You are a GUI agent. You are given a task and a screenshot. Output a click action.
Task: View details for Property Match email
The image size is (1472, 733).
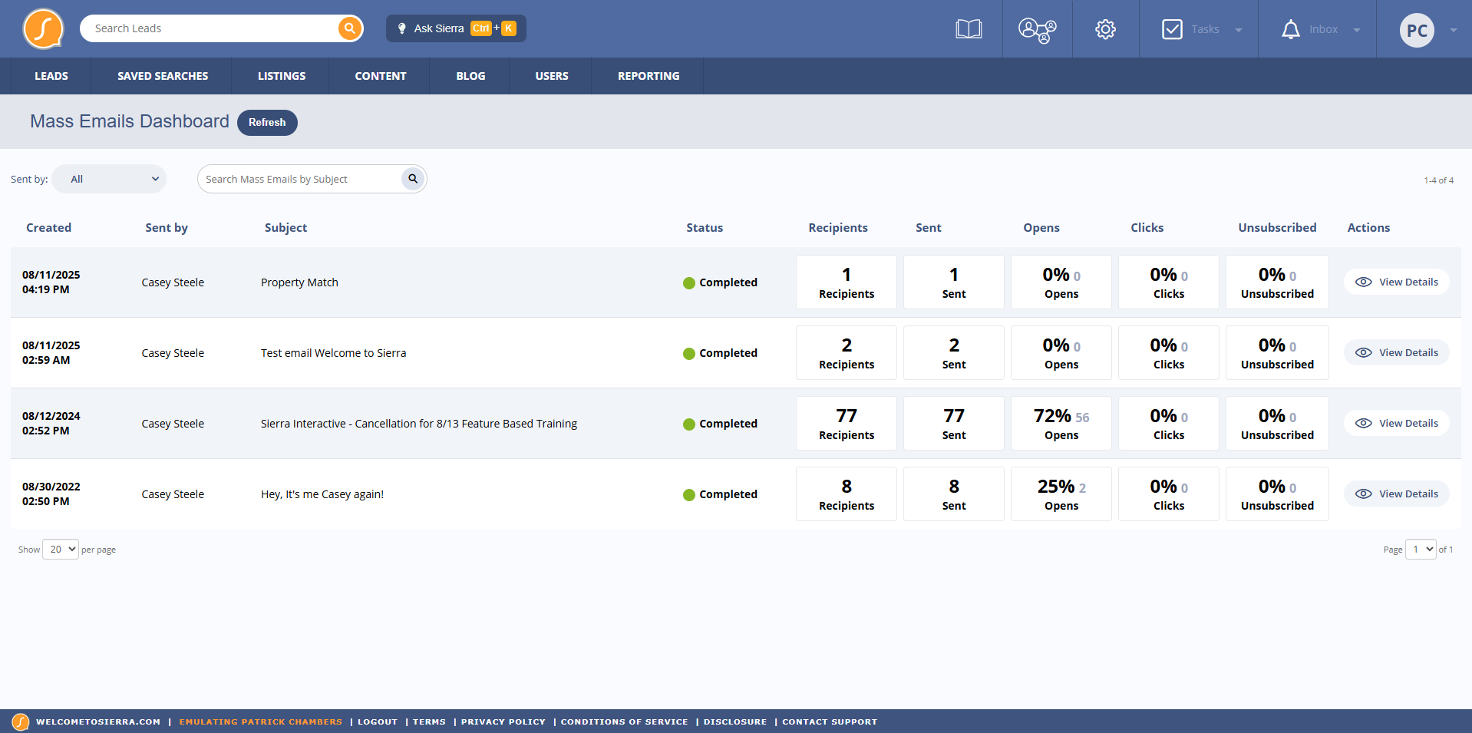(x=1396, y=282)
